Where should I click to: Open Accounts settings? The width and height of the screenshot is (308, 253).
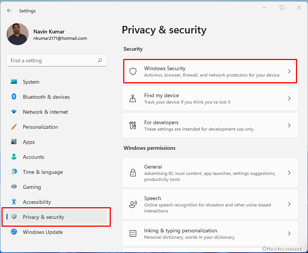click(57, 157)
